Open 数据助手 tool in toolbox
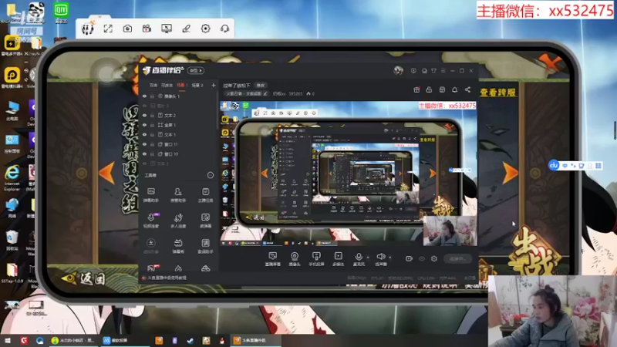Image resolution: width=617 pixels, height=347 pixels. coord(205,246)
